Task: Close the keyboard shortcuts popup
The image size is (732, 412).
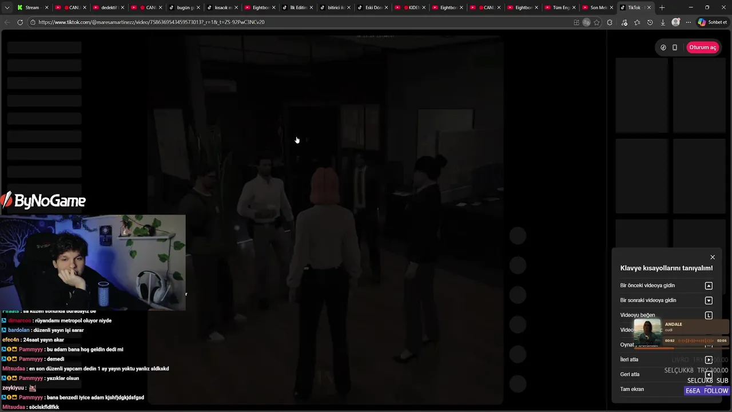Action: point(713,257)
